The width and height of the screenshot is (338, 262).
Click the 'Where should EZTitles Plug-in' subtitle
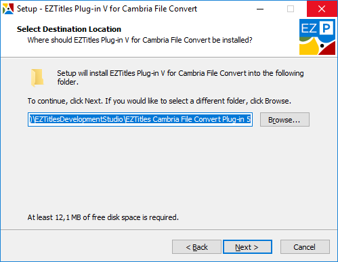coord(140,40)
